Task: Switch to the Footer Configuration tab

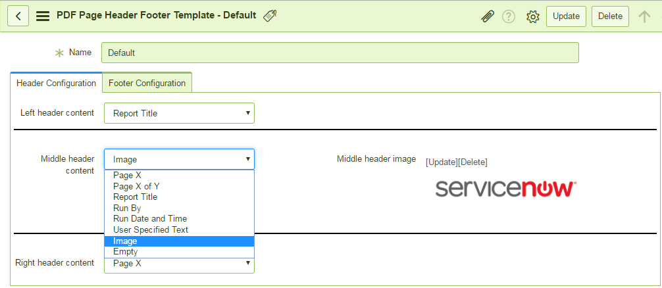Action: click(x=147, y=83)
